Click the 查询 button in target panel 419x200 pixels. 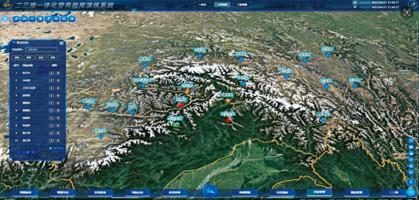18,57
